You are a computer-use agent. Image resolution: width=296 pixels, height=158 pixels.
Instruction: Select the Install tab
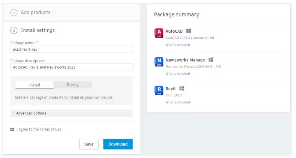[34, 85]
